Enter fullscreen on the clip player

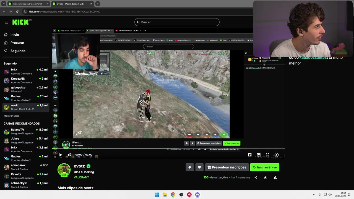267,155
